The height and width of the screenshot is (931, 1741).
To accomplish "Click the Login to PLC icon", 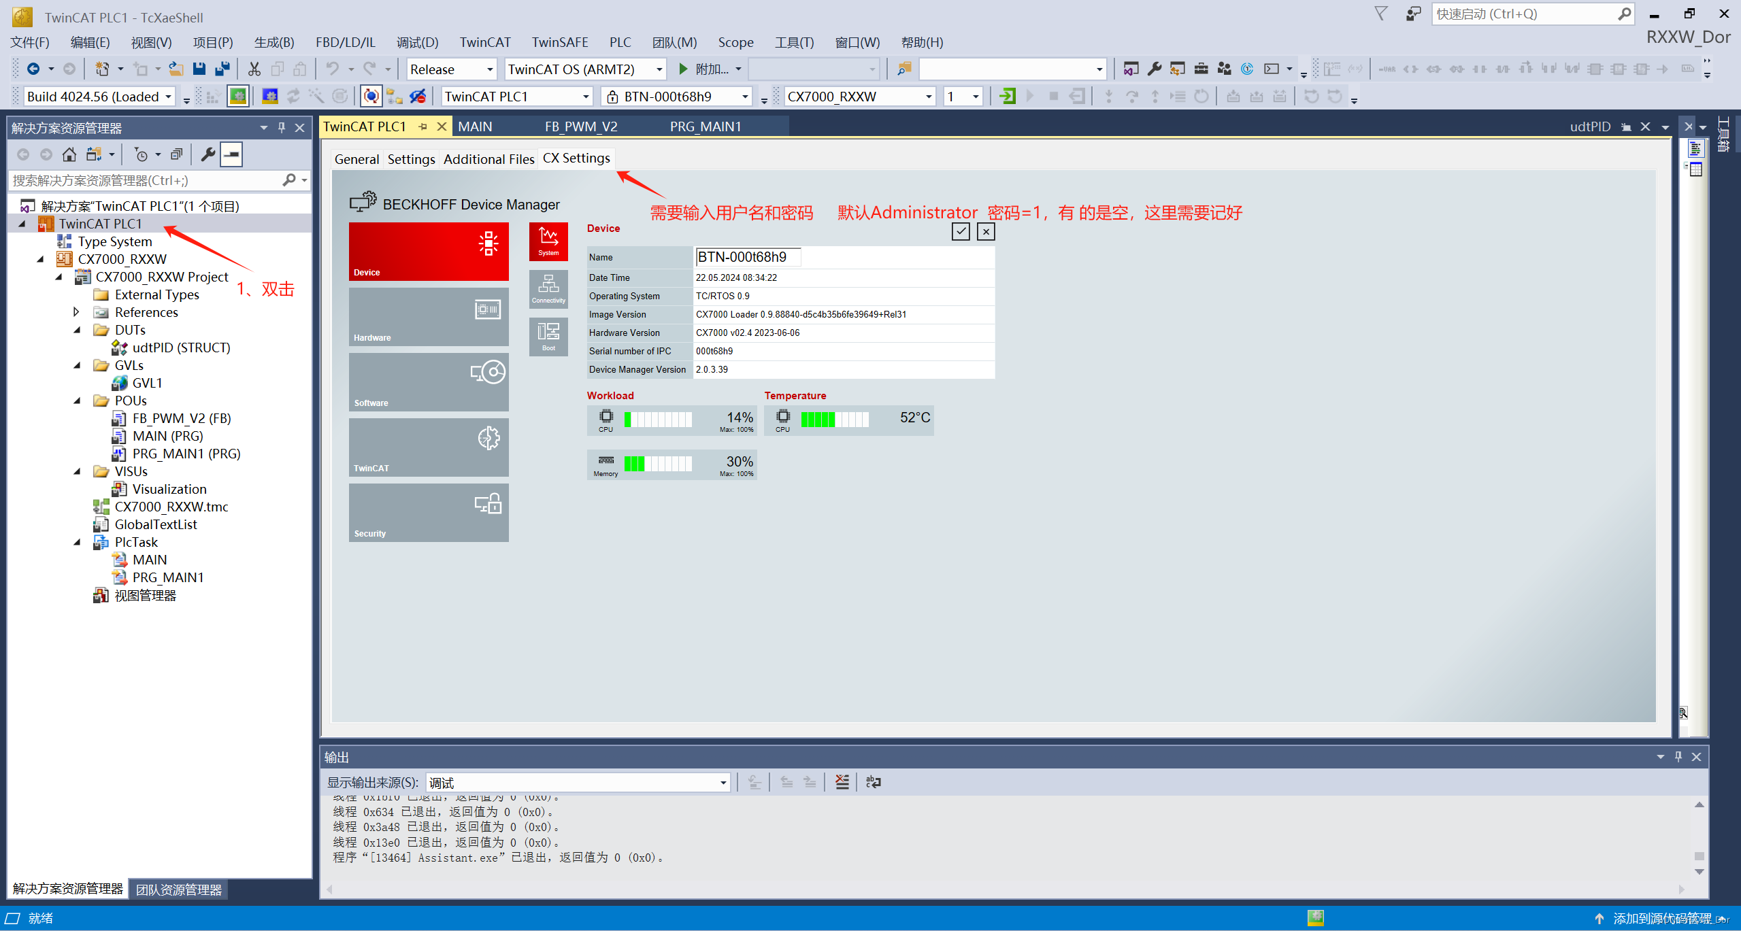I will [1007, 97].
